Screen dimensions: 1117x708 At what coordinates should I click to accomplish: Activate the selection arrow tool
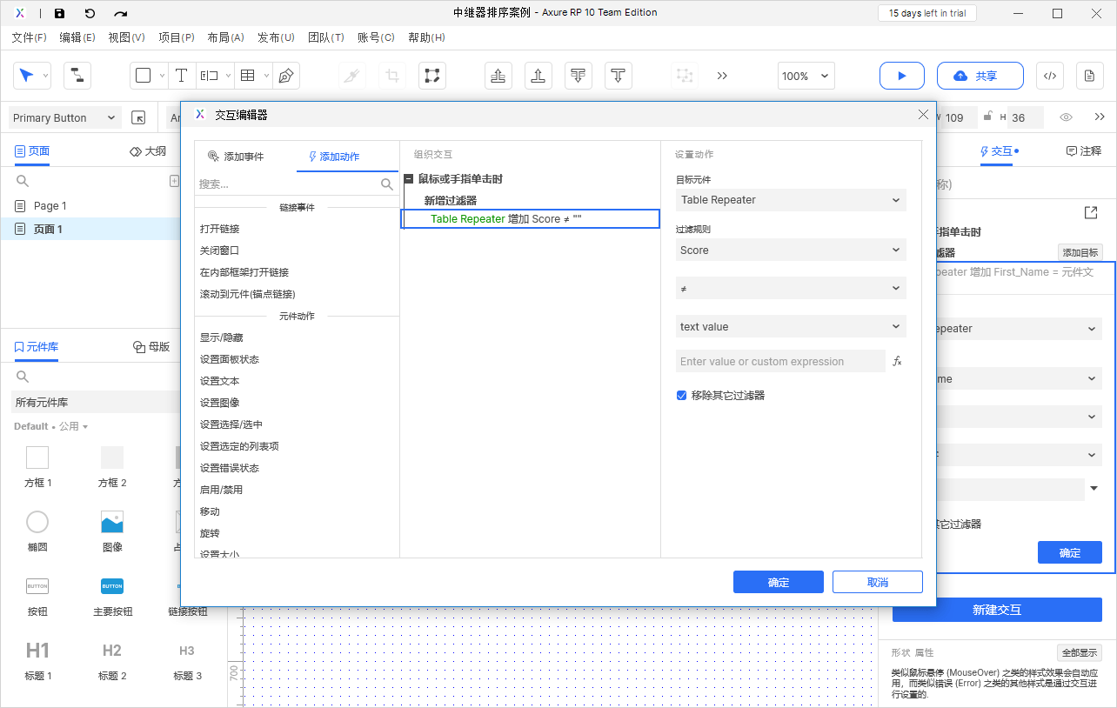(26, 76)
